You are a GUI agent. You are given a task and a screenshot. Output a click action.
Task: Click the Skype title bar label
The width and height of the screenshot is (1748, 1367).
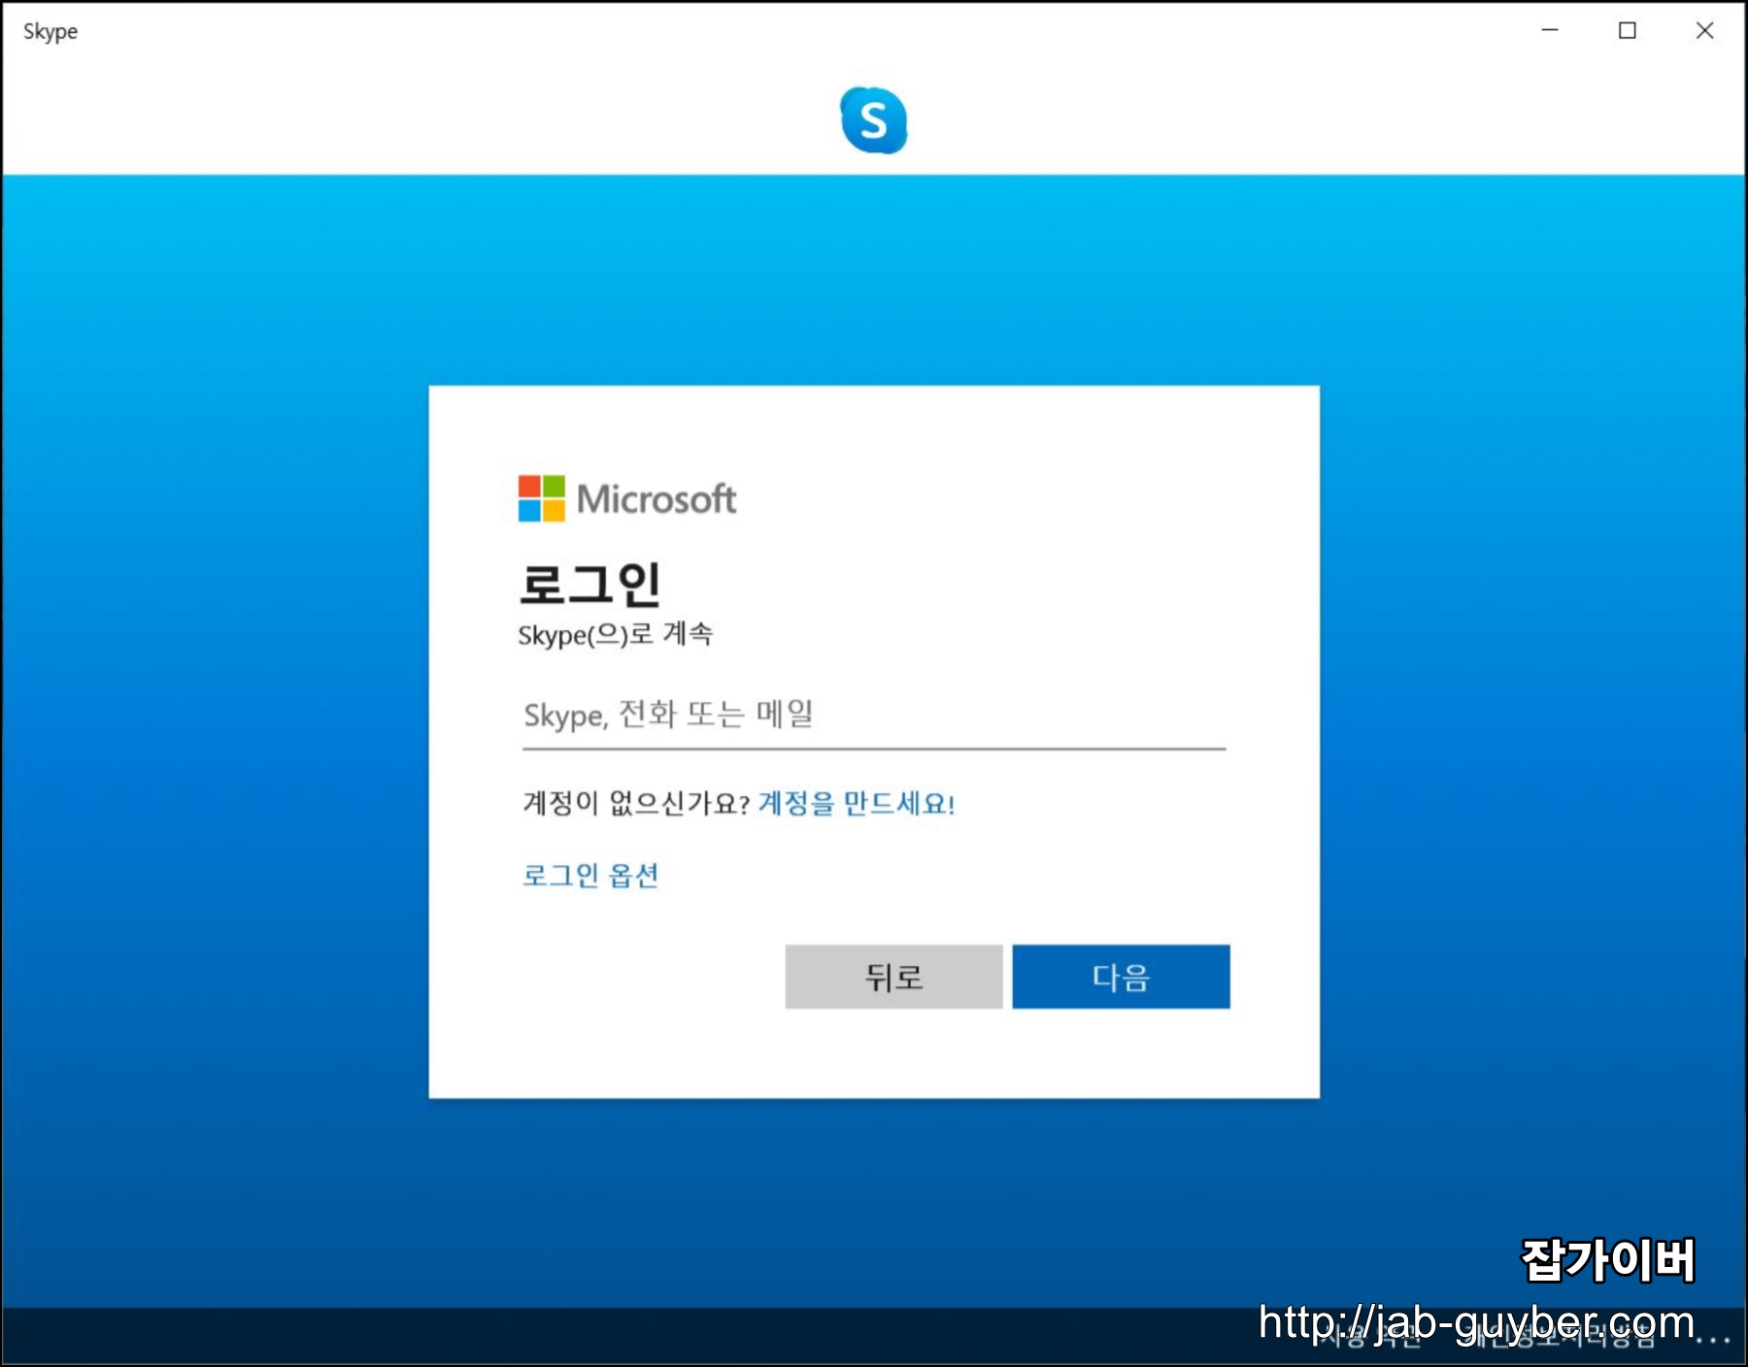[50, 31]
